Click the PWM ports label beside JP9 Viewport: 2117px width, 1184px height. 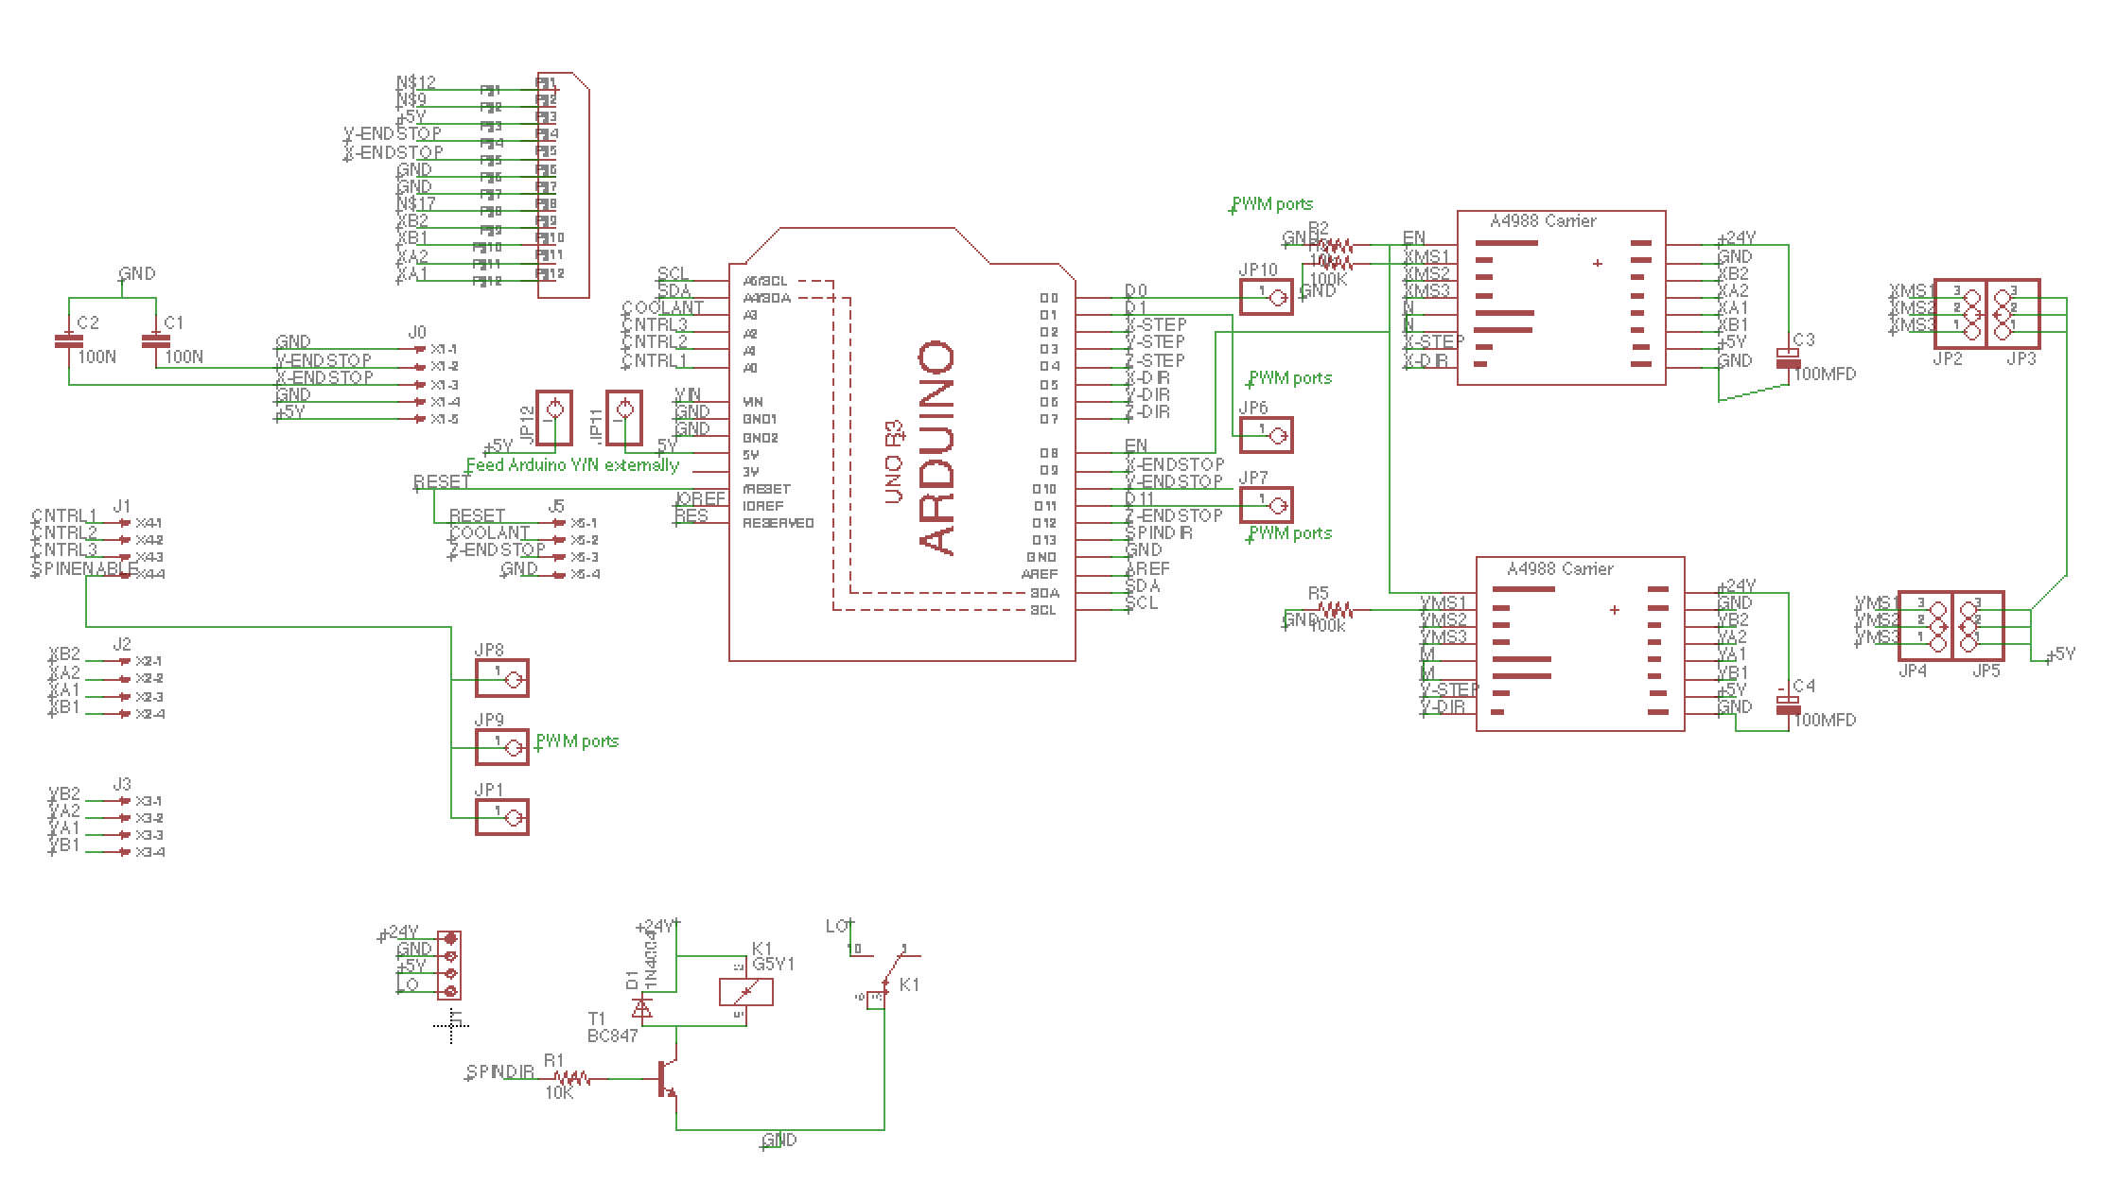pyautogui.click(x=577, y=740)
